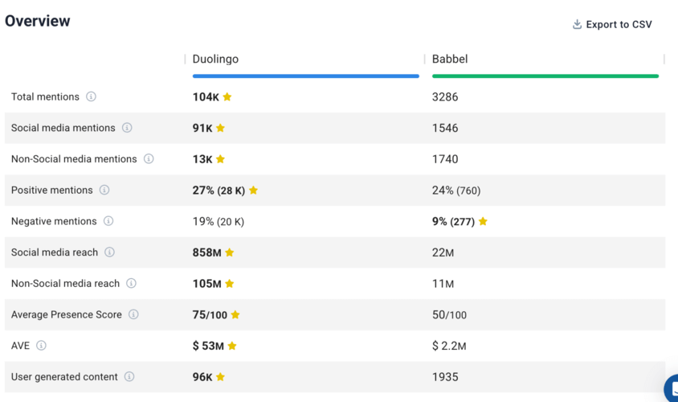Click the download icon beside Export to CSV
The width and height of the screenshot is (678, 402).
[577, 24]
